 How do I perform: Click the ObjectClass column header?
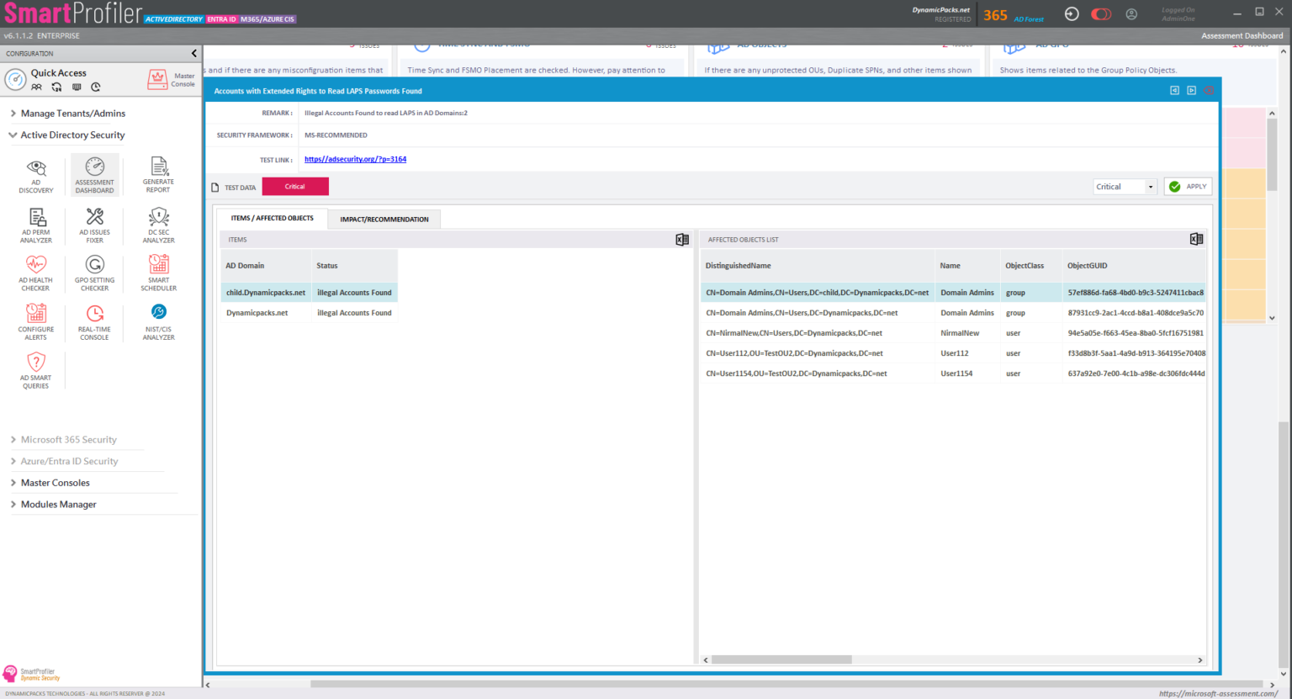[1030, 266]
